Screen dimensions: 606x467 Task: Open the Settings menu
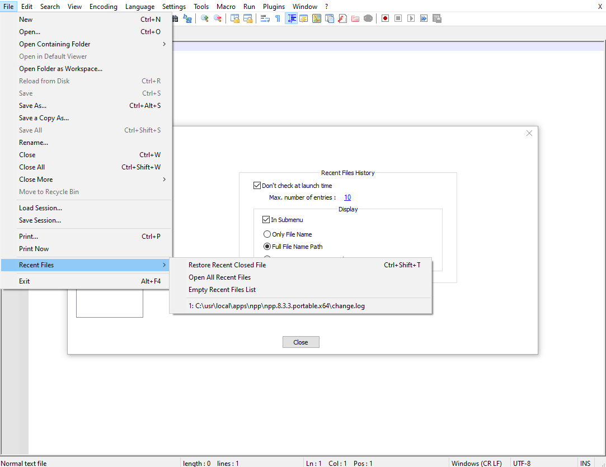pyautogui.click(x=174, y=7)
